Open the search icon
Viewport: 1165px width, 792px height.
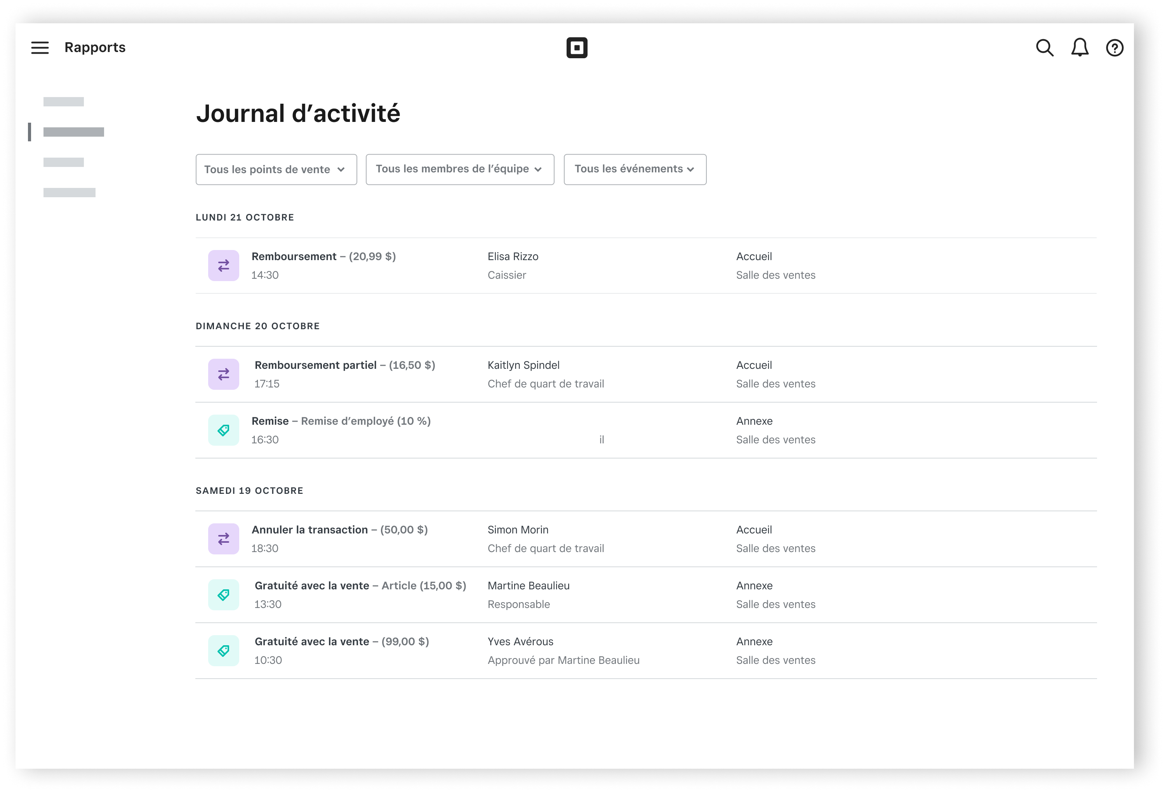pos(1045,48)
